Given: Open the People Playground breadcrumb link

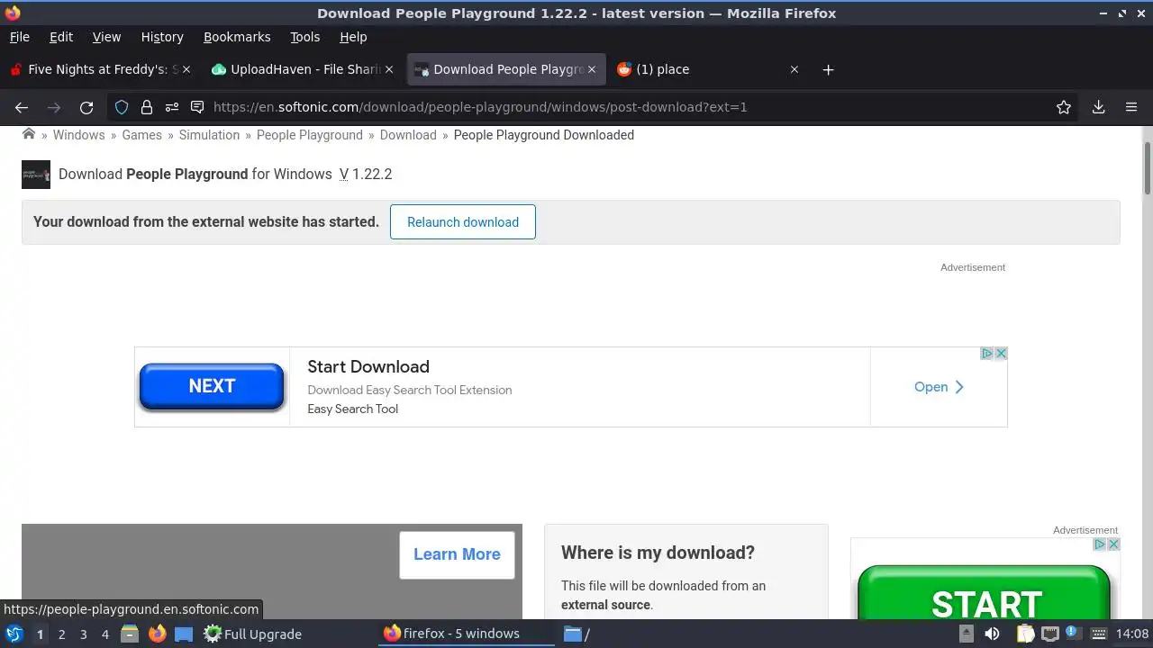Looking at the screenshot, I should [310, 135].
